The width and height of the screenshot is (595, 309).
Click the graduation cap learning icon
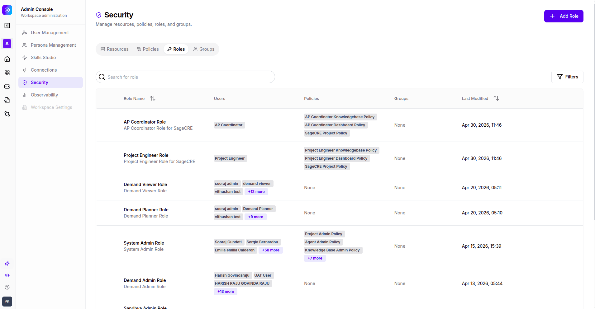[x=7, y=275]
